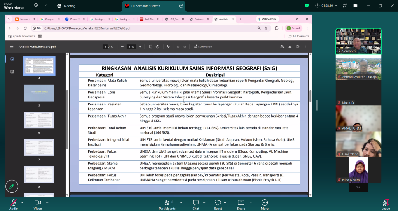Click encryption shield icon in Zoom header
This screenshot has height=211, width=398.
tap(307, 5)
